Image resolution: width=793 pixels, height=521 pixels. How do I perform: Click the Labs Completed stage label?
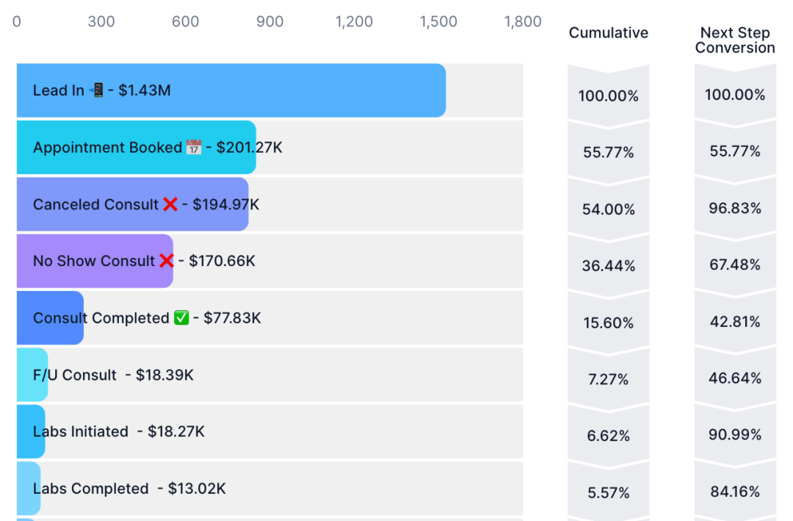(x=90, y=489)
